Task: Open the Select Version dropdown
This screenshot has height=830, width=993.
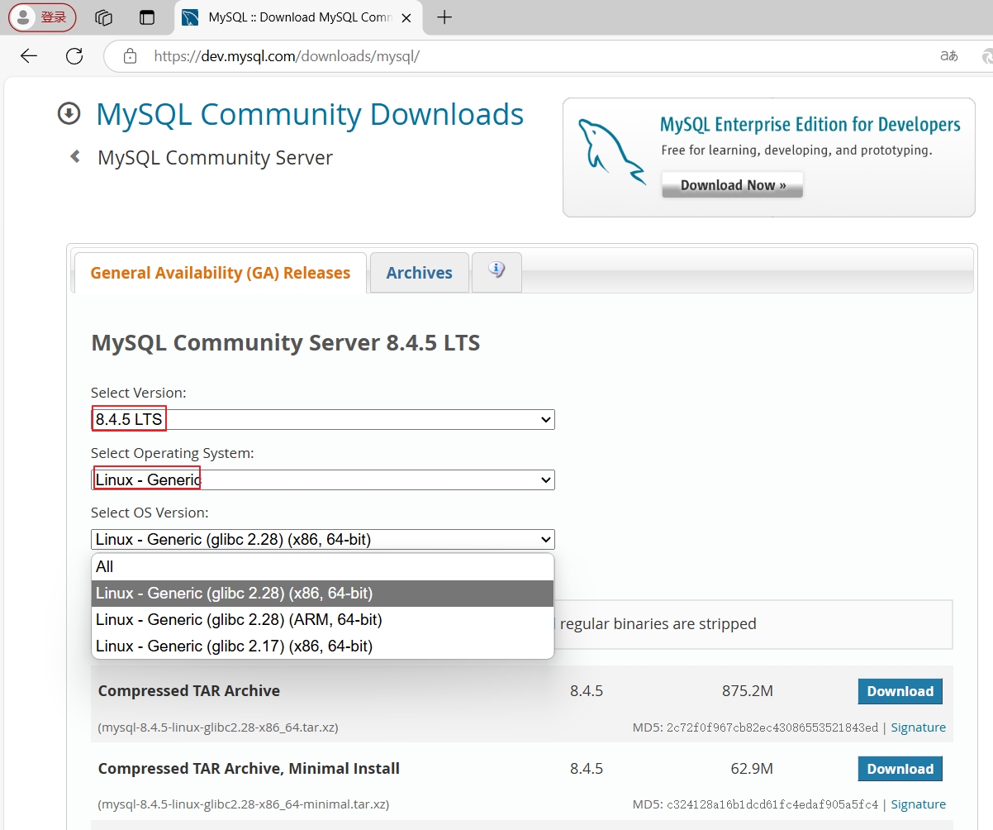Action: tap(323, 420)
